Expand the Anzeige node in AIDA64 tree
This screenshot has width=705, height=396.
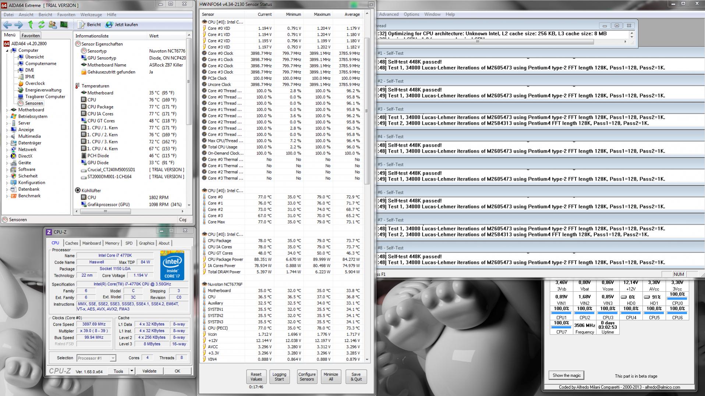[x=7, y=130]
